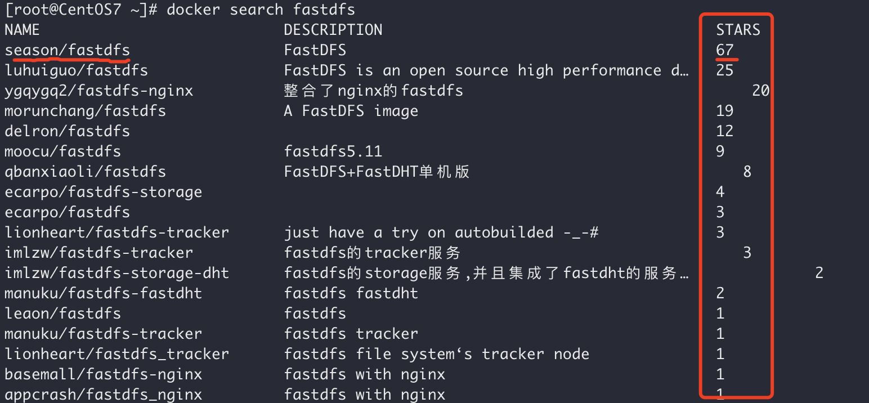Select the imlzw/fastdfs-storage-dht entry

(x=117, y=273)
